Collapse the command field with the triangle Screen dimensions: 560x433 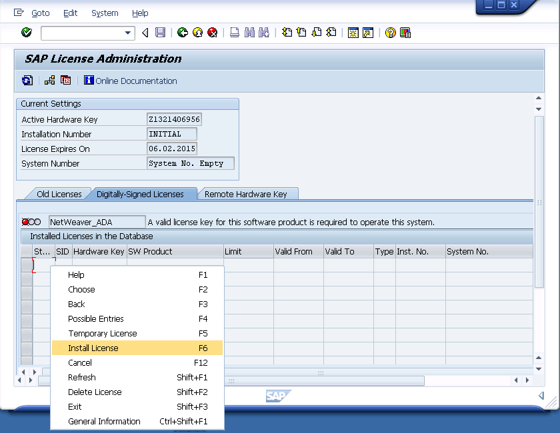point(145,33)
